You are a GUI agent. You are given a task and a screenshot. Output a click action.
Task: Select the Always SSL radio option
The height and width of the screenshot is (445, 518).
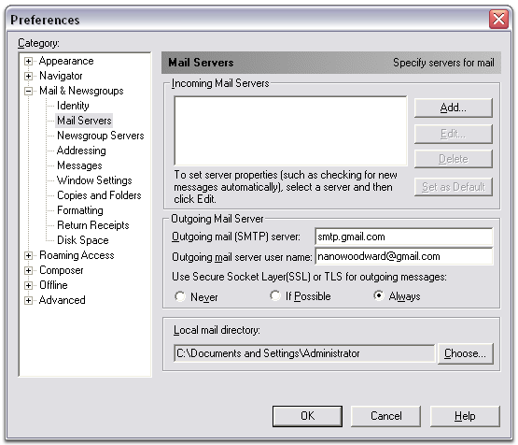[x=379, y=295]
